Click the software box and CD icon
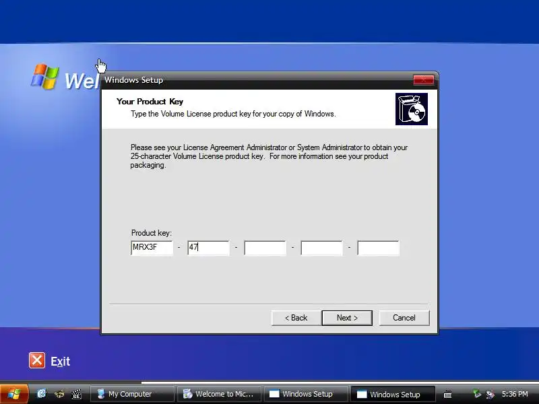The width and height of the screenshot is (539, 404). pyautogui.click(x=412, y=109)
